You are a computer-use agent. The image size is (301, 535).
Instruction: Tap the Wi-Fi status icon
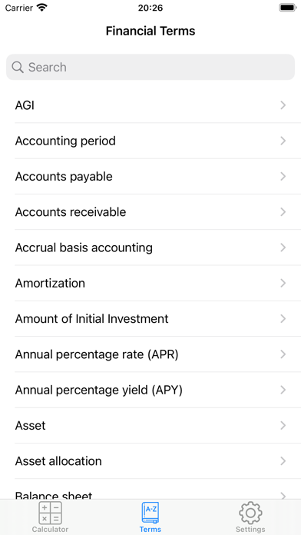tap(42, 8)
